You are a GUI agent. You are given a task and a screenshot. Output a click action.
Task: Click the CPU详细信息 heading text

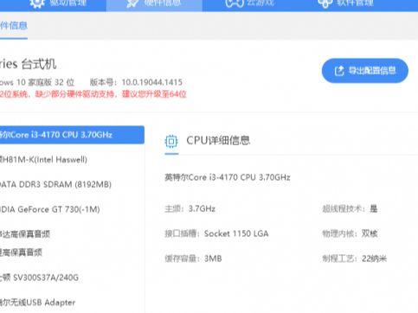pyautogui.click(x=218, y=141)
